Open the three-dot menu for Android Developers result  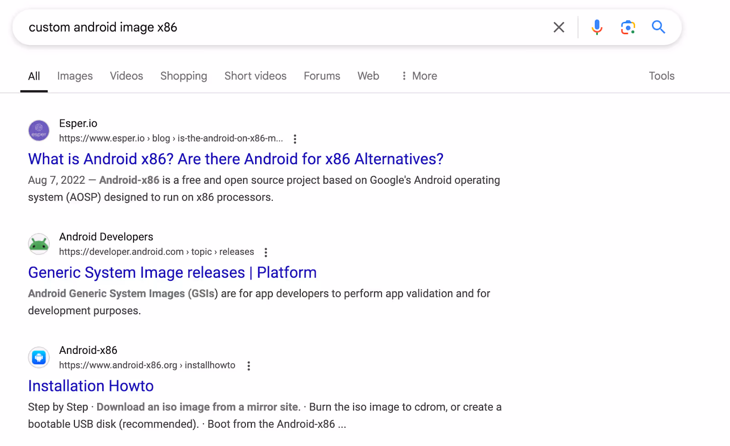266,252
